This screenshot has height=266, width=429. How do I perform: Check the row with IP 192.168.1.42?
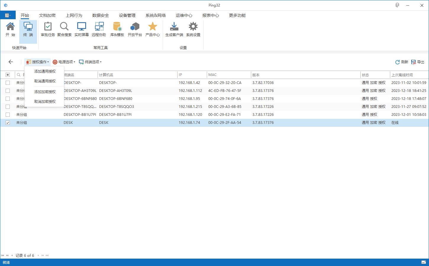tap(8, 83)
